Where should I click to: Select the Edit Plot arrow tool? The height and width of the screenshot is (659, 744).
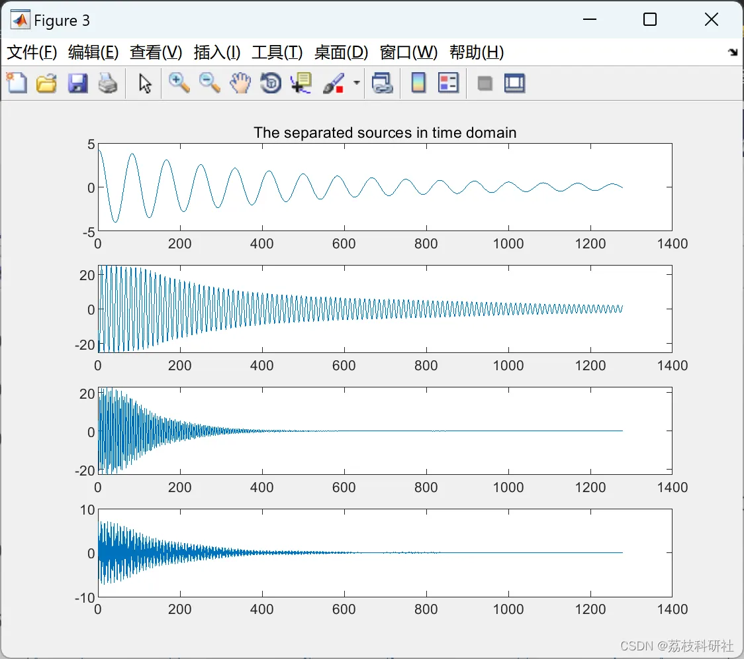145,83
